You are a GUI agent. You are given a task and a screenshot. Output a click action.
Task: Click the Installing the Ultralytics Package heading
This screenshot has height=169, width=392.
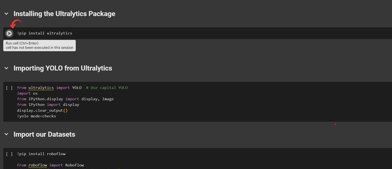click(64, 14)
